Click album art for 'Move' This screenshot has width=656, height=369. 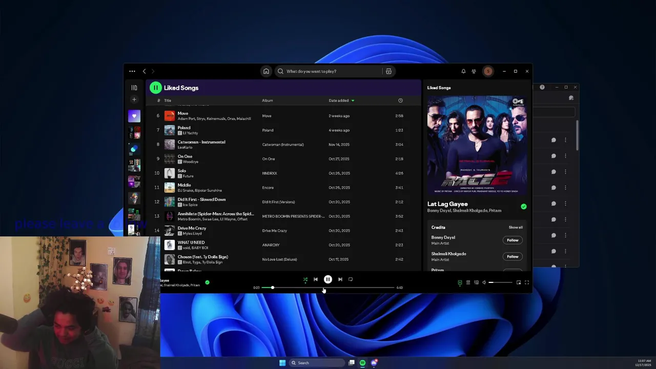[169, 116]
